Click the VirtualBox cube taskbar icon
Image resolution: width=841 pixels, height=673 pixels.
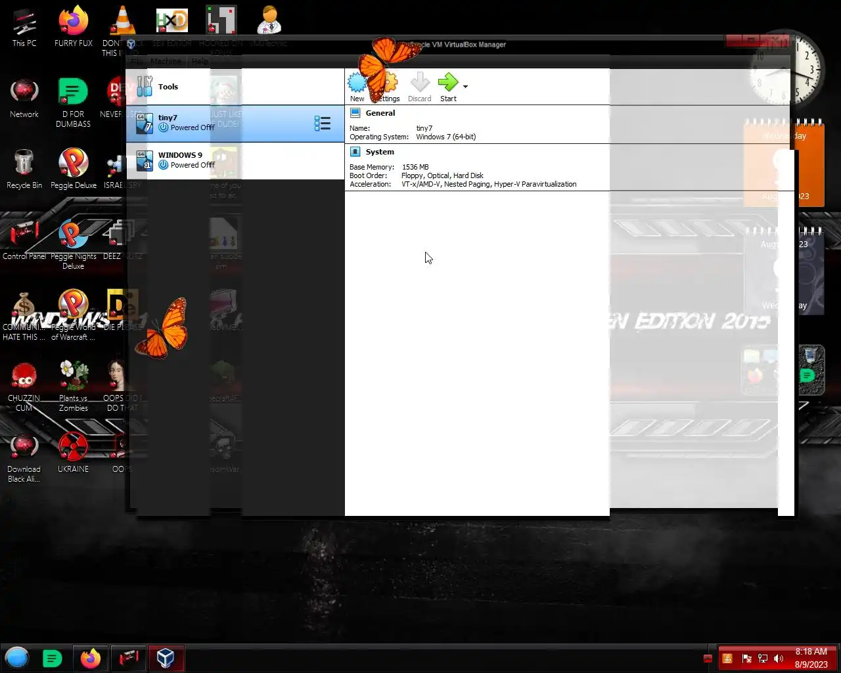[x=166, y=658]
